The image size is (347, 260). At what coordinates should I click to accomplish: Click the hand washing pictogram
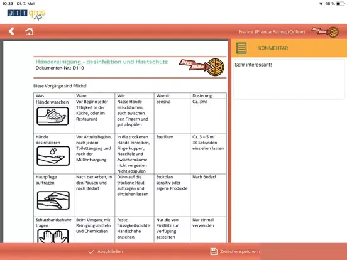[x=53, y=116]
